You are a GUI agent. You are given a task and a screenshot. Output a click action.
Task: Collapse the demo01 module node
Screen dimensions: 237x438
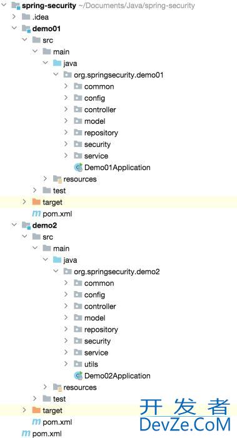tap(14, 29)
